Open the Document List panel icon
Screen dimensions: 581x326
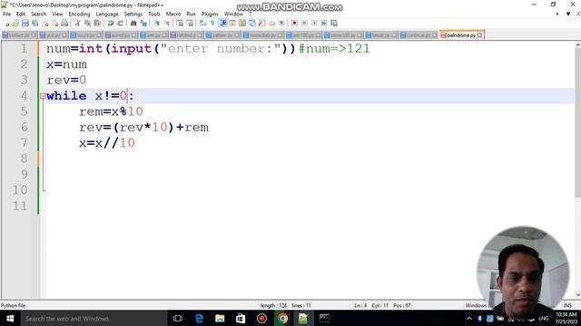[x=252, y=23]
